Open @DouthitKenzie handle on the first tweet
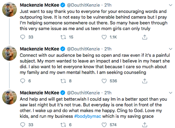Image resolution: width=175 pixels, height=128 pixels. (x=83, y=5)
